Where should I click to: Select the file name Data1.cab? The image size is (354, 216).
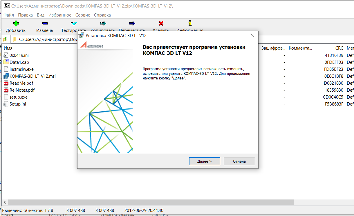(19, 62)
